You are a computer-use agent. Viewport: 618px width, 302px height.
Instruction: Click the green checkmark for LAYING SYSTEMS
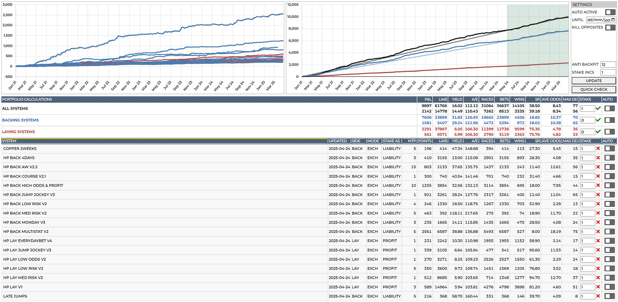pyautogui.click(x=598, y=132)
